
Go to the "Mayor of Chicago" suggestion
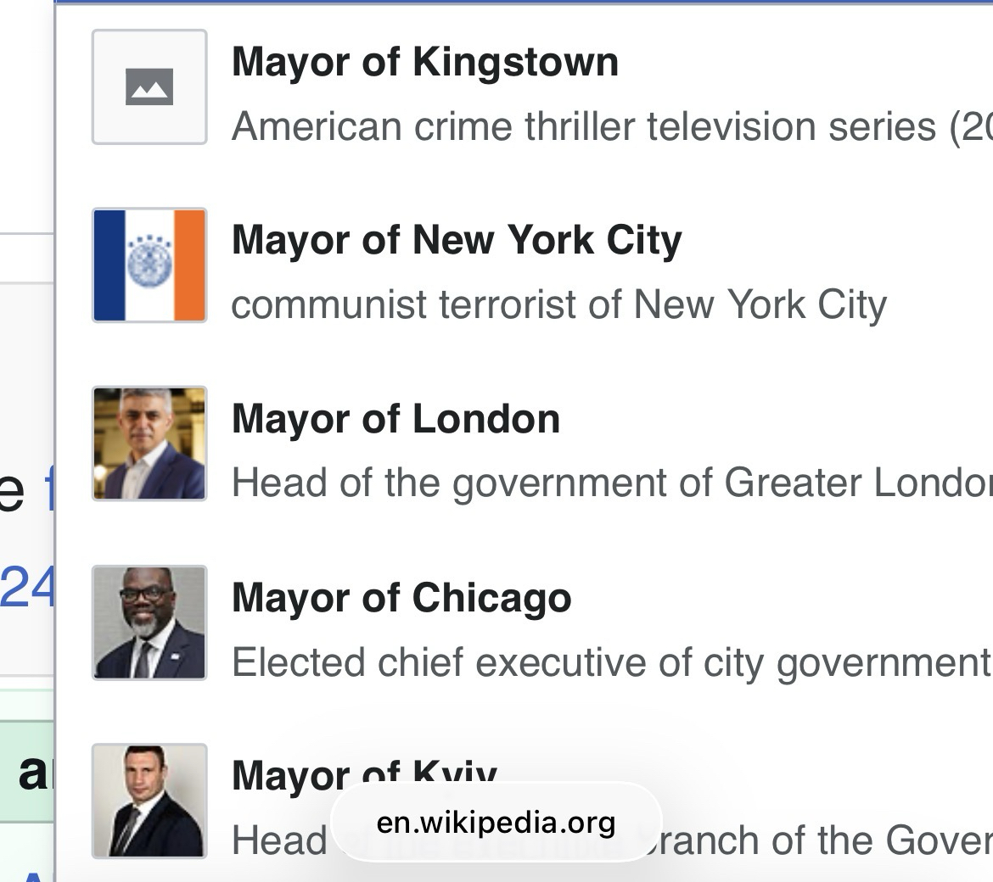point(401,597)
